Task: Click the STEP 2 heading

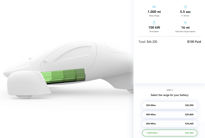Action: pos(170,90)
